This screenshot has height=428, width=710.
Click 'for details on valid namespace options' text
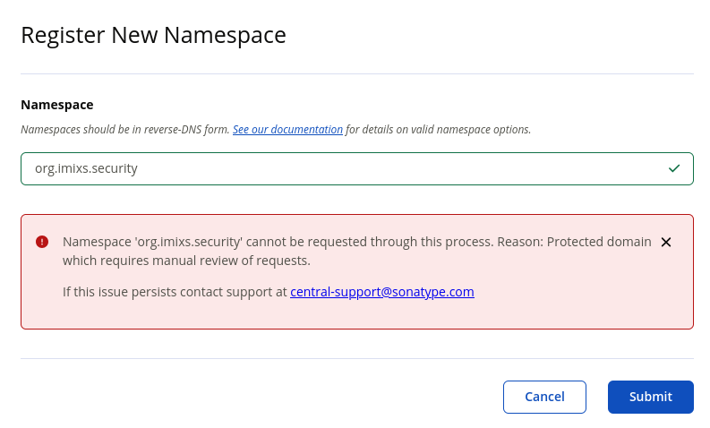pyautogui.click(x=438, y=130)
